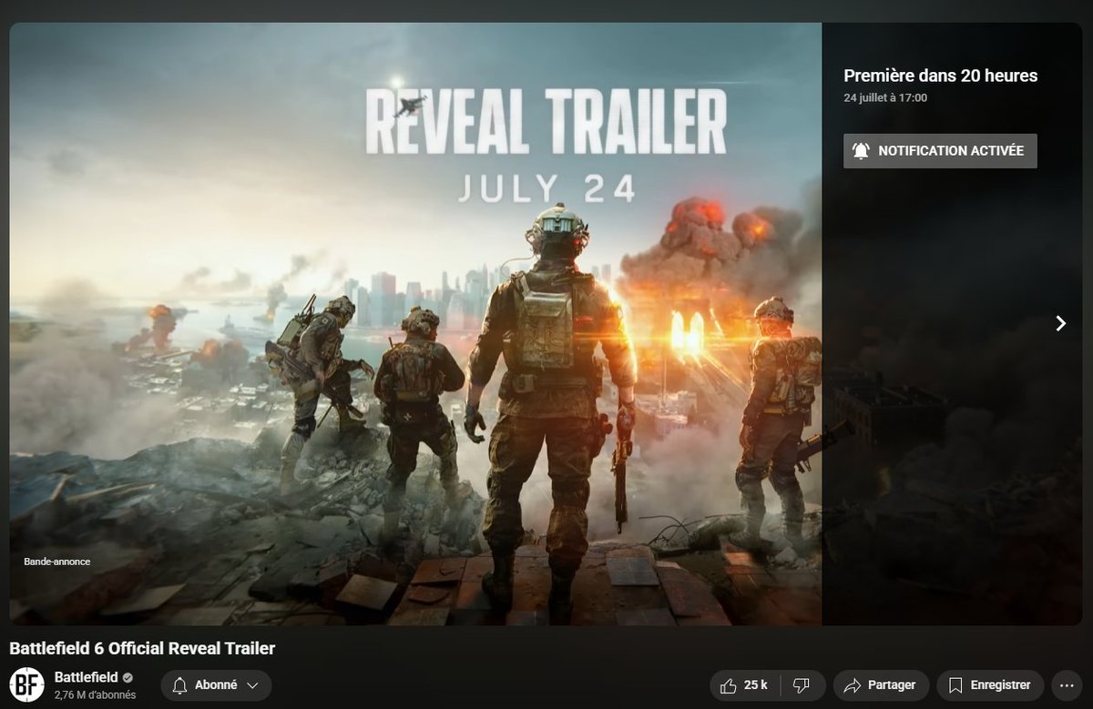This screenshot has width=1093, height=709.
Task: Select the Battlefield 6 Official Reveal Trailer title
Action: click(142, 649)
